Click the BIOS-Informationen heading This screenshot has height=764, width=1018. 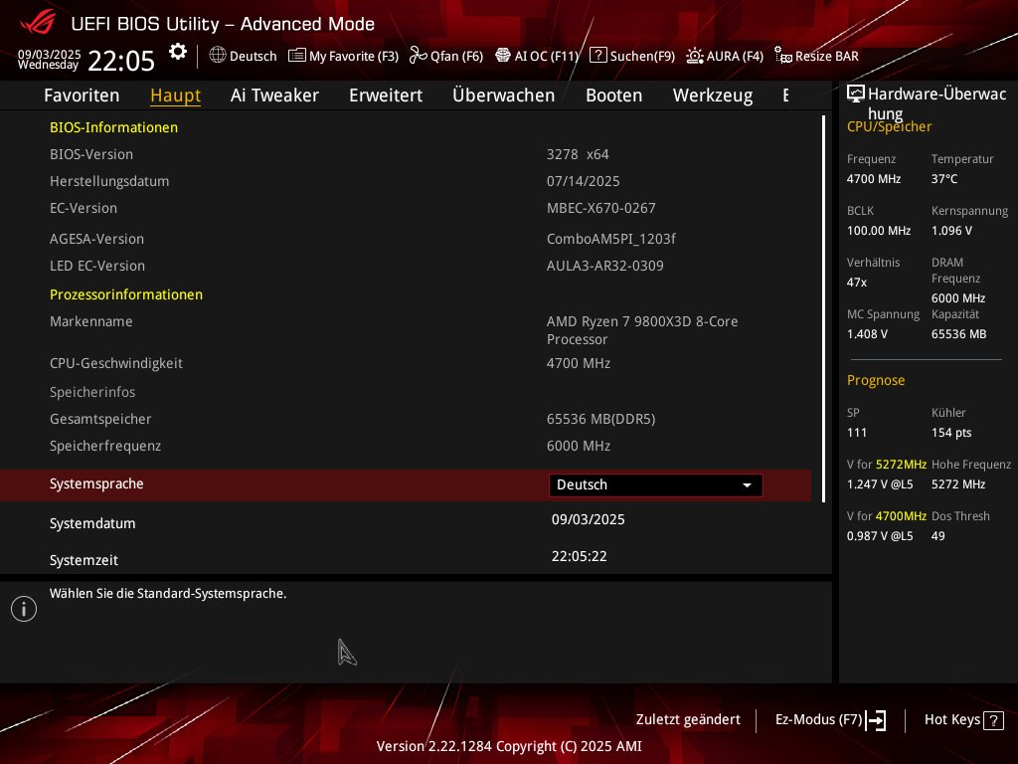point(113,127)
